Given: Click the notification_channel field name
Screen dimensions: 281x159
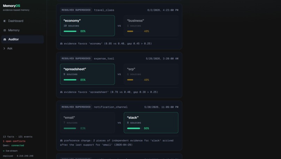Looking at the screenshot, I should pos(111,107).
